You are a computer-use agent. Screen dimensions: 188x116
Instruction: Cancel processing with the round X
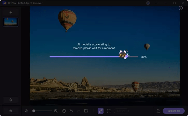[180, 8]
